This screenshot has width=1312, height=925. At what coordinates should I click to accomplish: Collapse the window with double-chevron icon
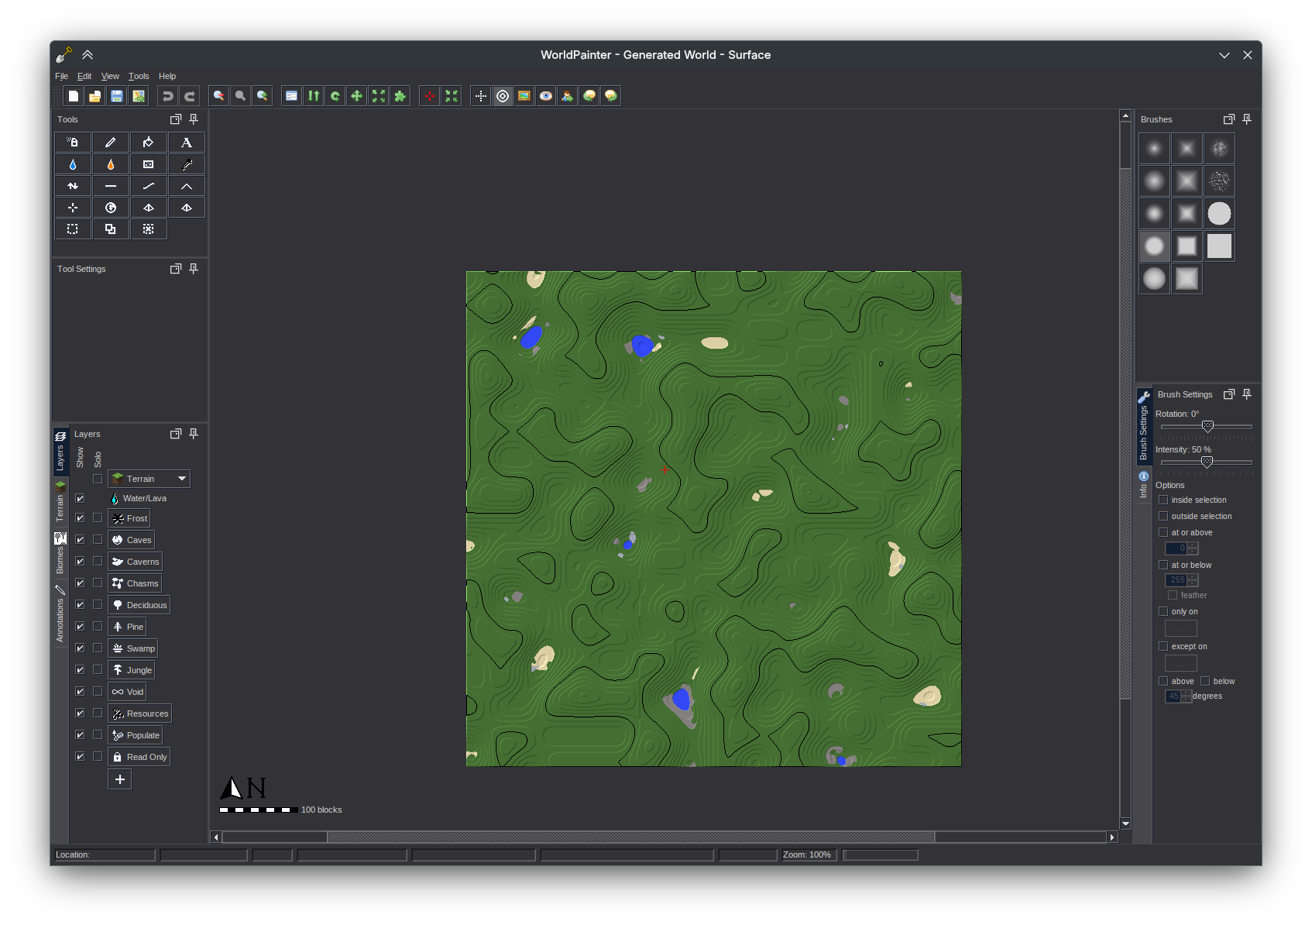coord(88,55)
